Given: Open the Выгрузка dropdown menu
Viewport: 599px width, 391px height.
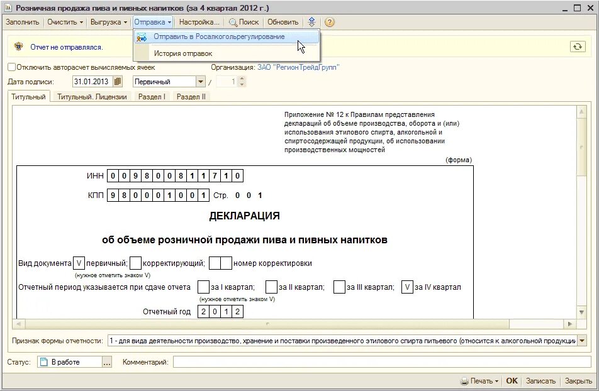Looking at the screenshot, I should pos(108,22).
